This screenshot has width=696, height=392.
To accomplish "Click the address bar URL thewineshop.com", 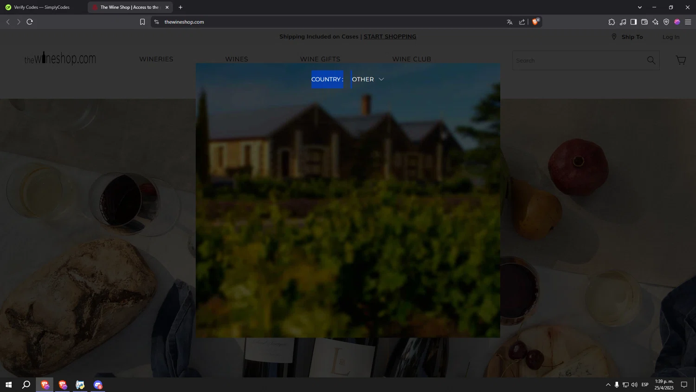I will (184, 22).
